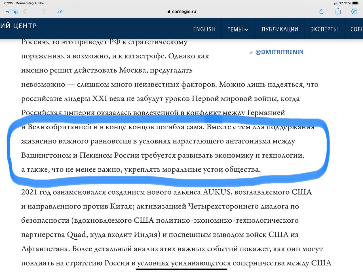Reload the page with the refresh icon
This screenshot has width=363, height=272.
click(x=321, y=12)
